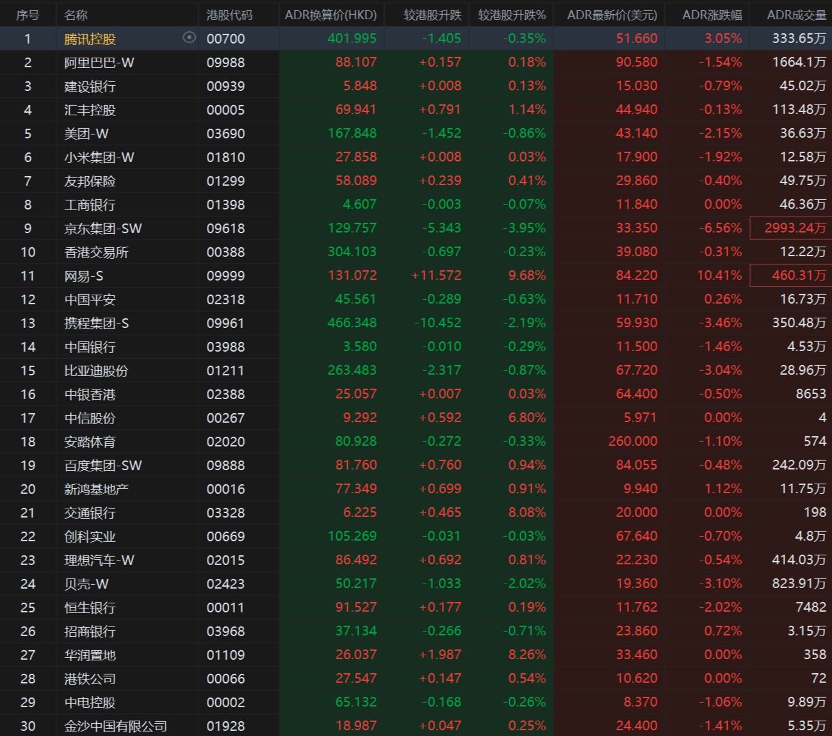Click the 中银香港 stock name

pos(90,395)
